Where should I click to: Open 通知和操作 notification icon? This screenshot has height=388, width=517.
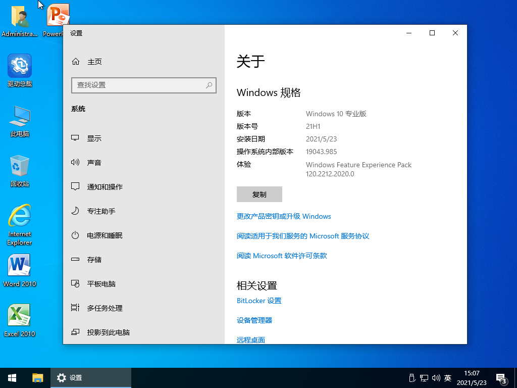(x=75, y=186)
